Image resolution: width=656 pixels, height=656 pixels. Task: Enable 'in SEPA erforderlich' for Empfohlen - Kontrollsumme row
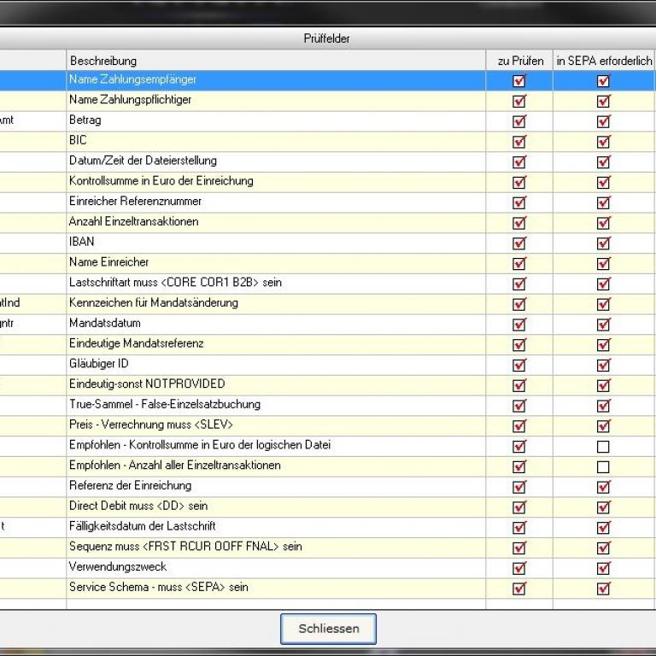603,447
